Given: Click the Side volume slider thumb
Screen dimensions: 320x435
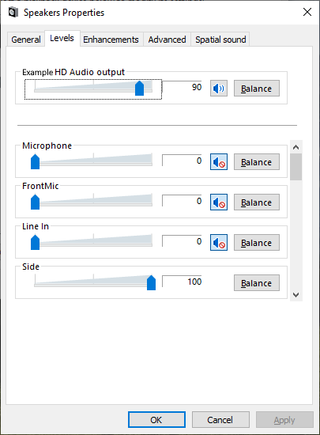Looking at the screenshot, I should click(151, 282).
